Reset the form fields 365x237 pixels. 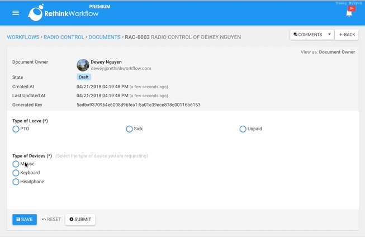(x=51, y=219)
